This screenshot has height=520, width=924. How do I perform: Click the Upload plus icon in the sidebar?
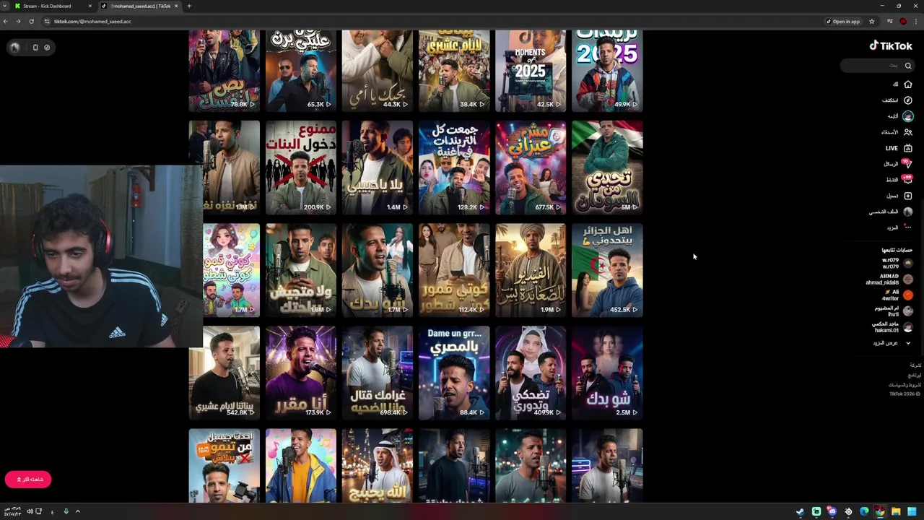click(908, 196)
